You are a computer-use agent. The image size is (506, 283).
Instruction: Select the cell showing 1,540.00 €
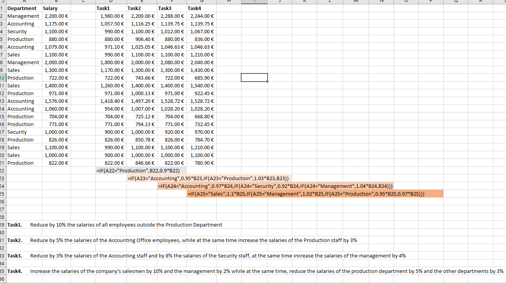tap(202, 85)
